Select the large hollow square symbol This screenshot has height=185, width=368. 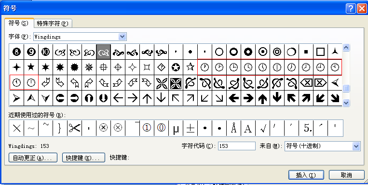(x=321, y=52)
